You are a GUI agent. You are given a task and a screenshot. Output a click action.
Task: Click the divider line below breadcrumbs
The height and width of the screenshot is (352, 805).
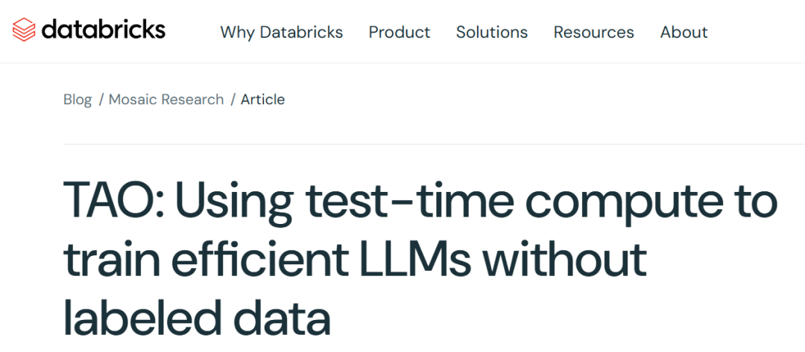tap(432, 144)
